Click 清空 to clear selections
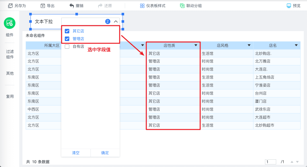The height and width of the screenshot is (167, 307). click(76, 153)
